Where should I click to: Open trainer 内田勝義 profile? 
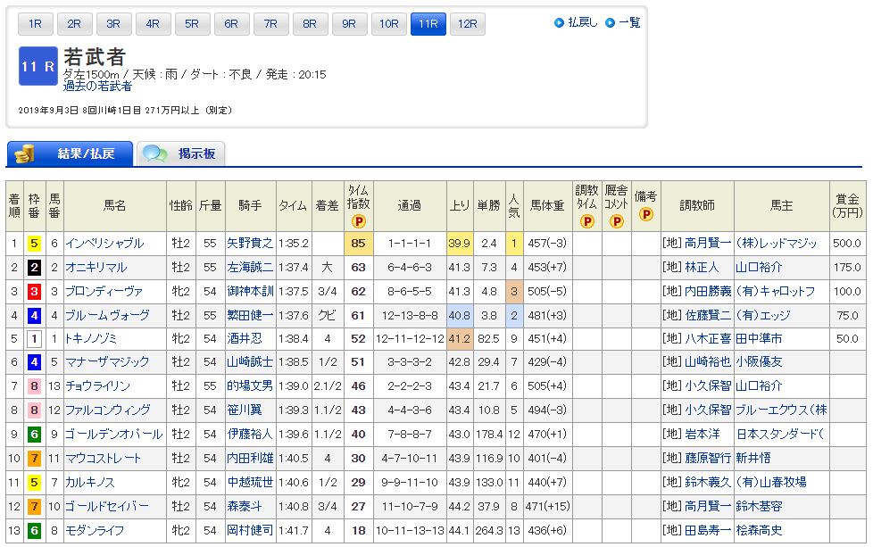(708, 291)
